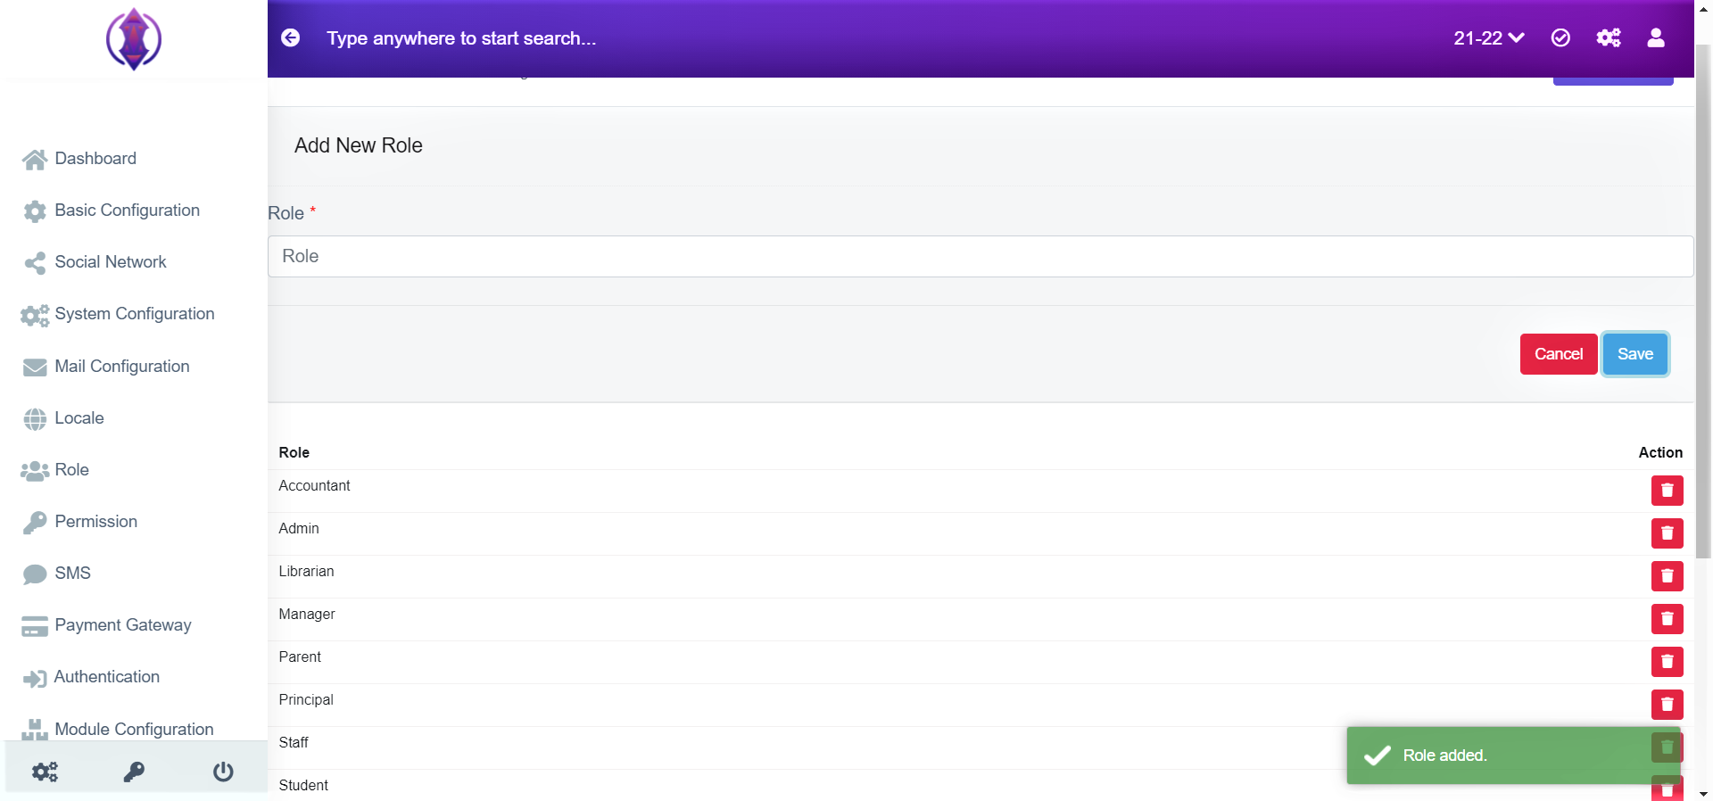Open Payment Gateway settings
The image size is (1713, 801).
click(123, 625)
